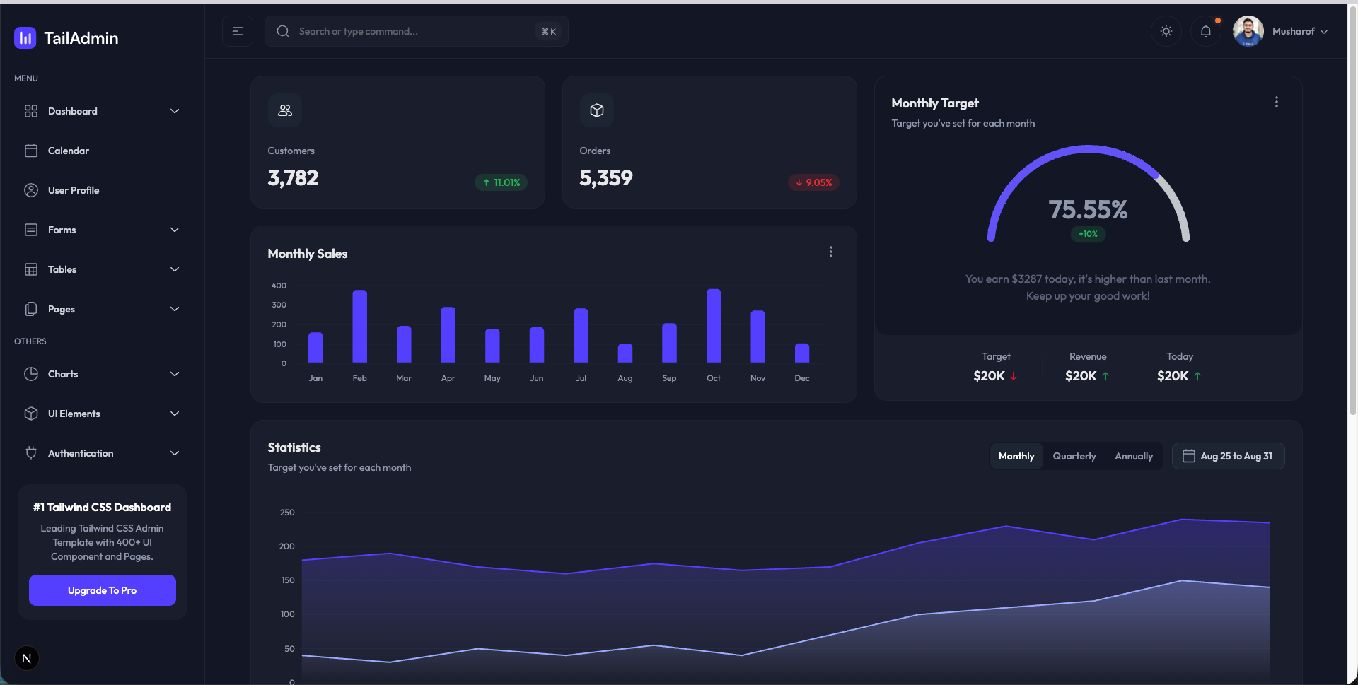Open notifications bell icon
This screenshot has width=1358, height=685.
coord(1206,31)
